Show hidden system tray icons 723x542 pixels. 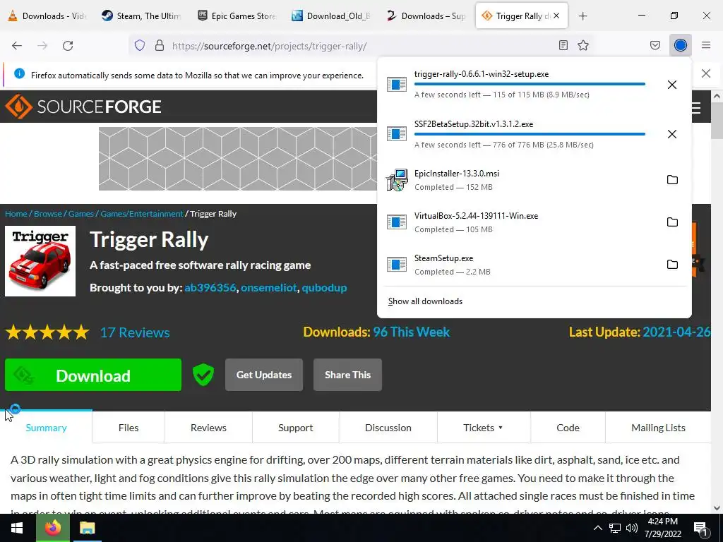tap(597, 528)
